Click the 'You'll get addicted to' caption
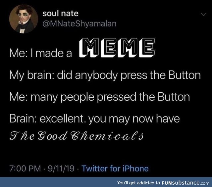 tap(138, 183)
